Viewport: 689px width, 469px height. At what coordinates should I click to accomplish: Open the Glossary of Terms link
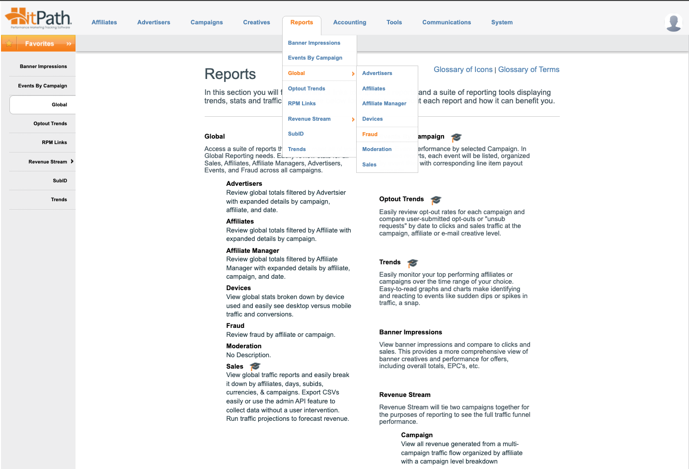tap(529, 70)
